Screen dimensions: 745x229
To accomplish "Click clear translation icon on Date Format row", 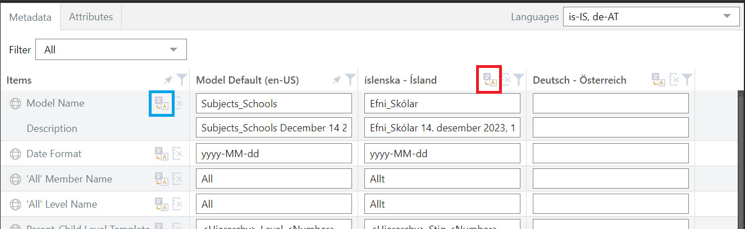I will tap(177, 154).
